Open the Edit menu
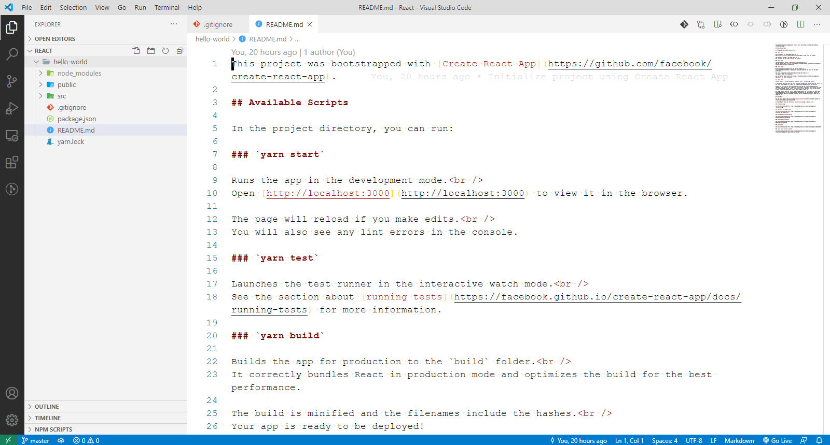 point(46,7)
